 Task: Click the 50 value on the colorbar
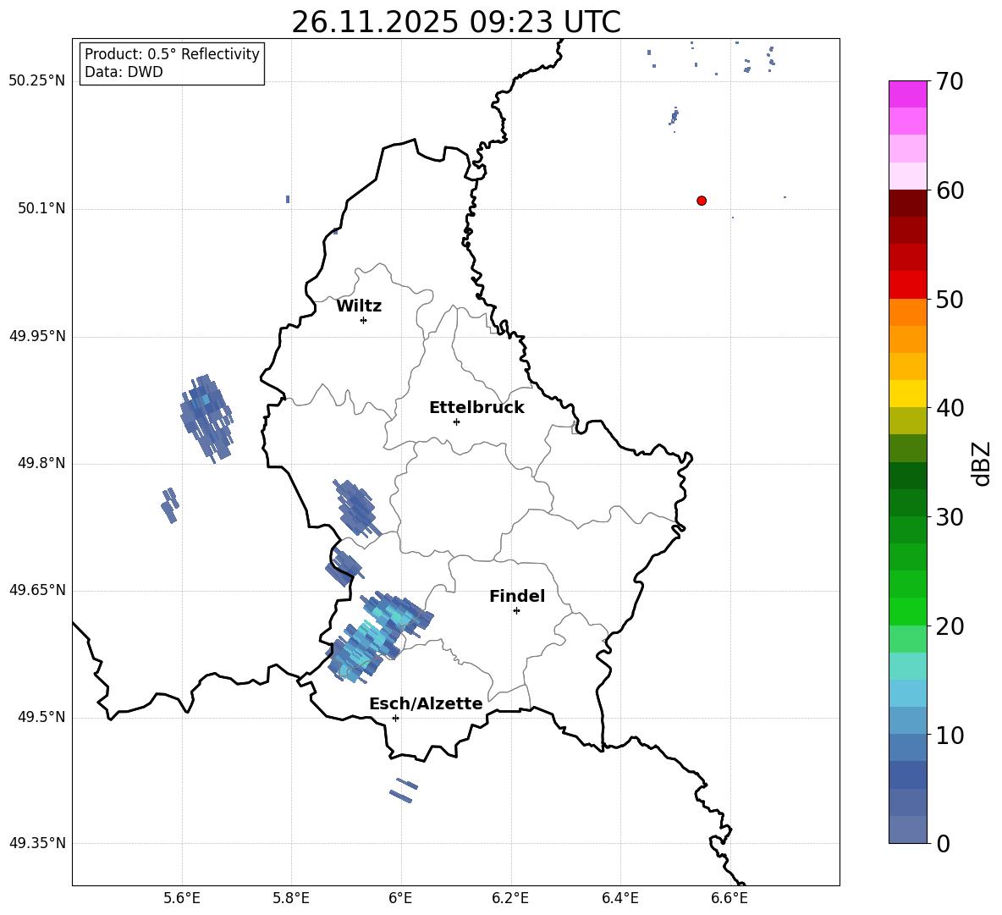[x=950, y=299]
